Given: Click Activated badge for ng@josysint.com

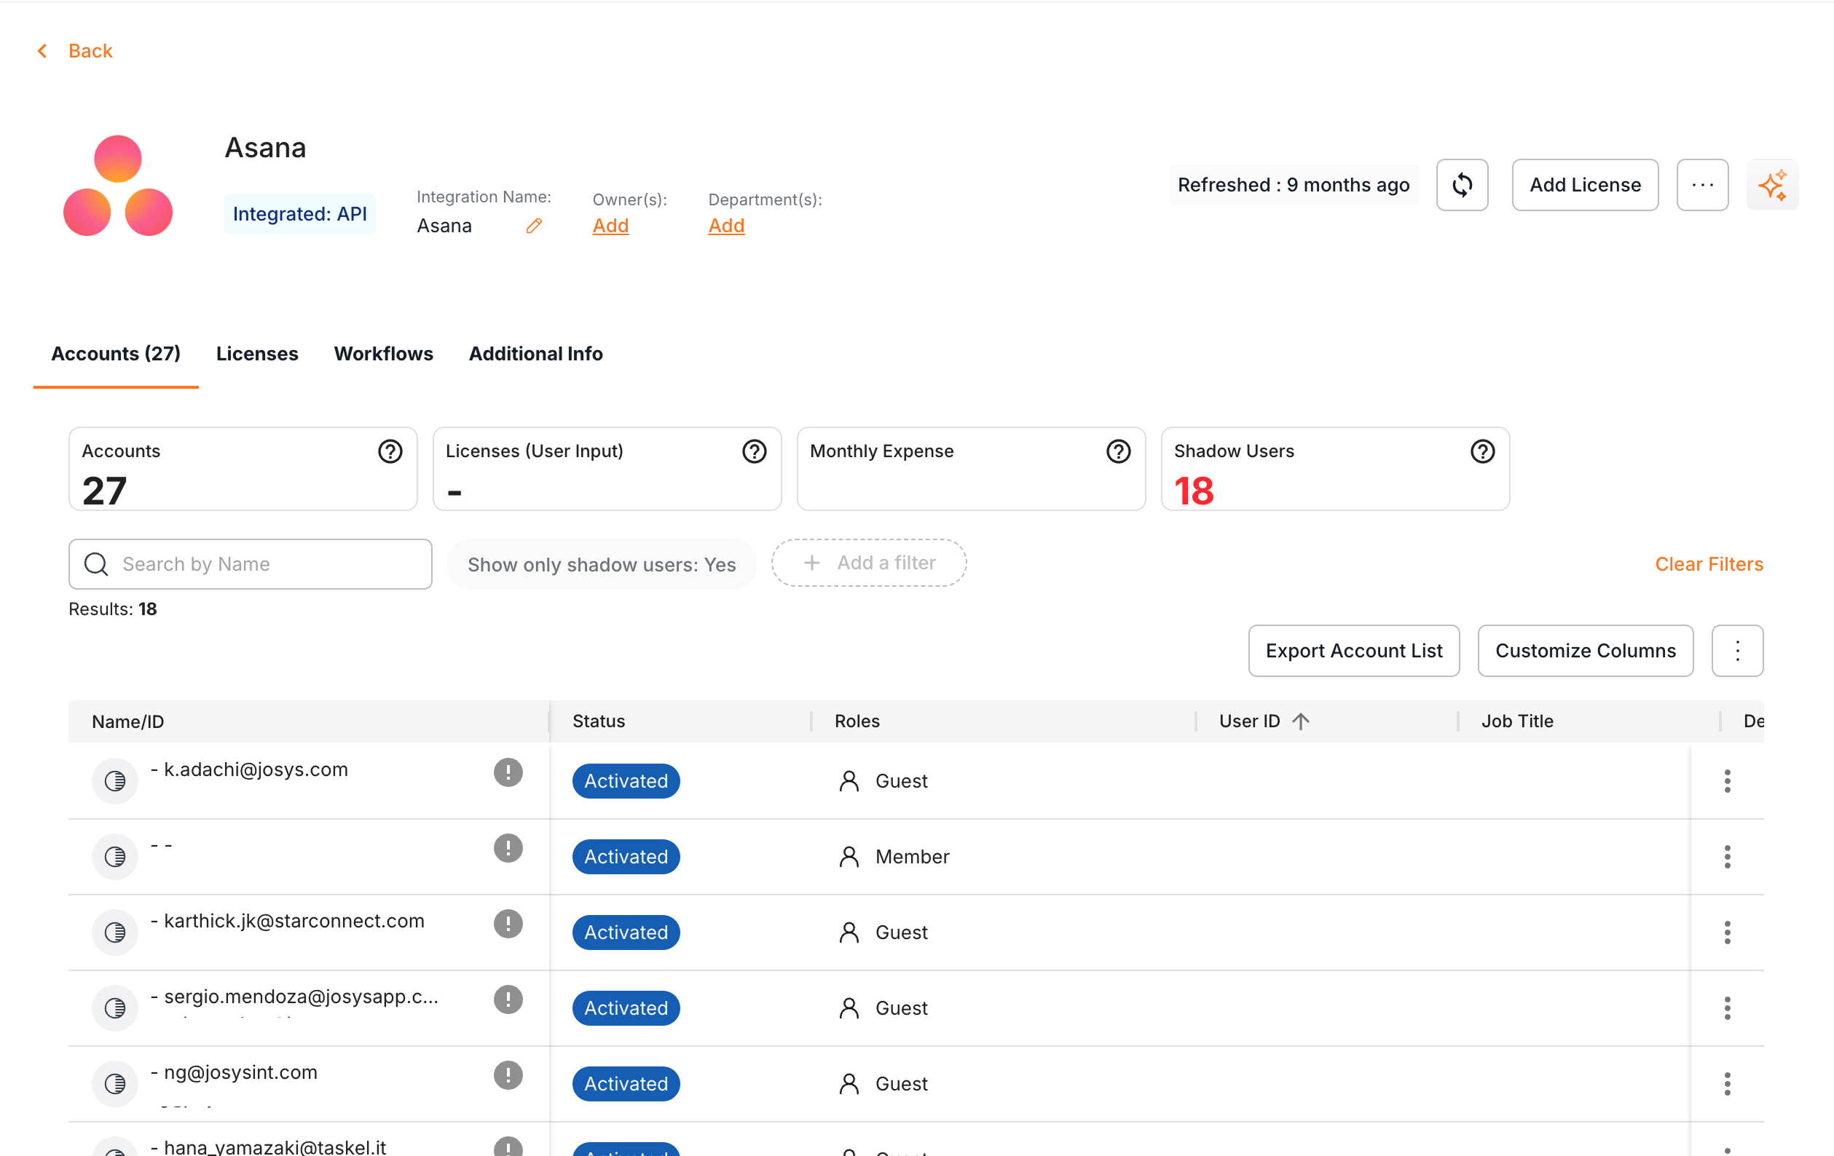Looking at the screenshot, I should [626, 1084].
